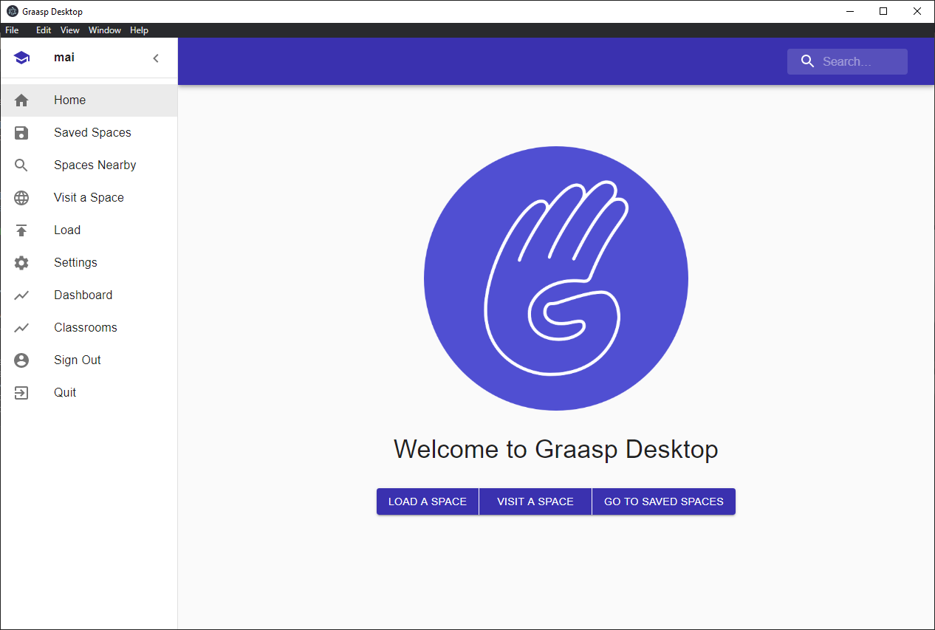Select the Dashboard chart icon
The image size is (935, 630).
21,295
